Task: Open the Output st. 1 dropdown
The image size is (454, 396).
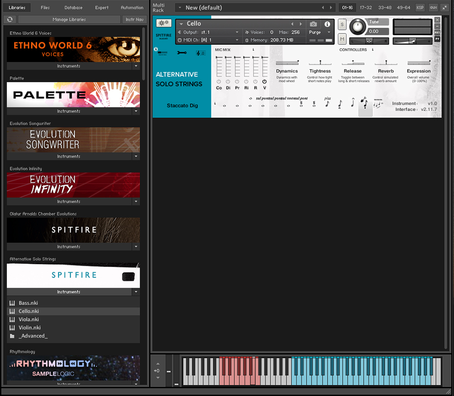Action: click(208, 32)
